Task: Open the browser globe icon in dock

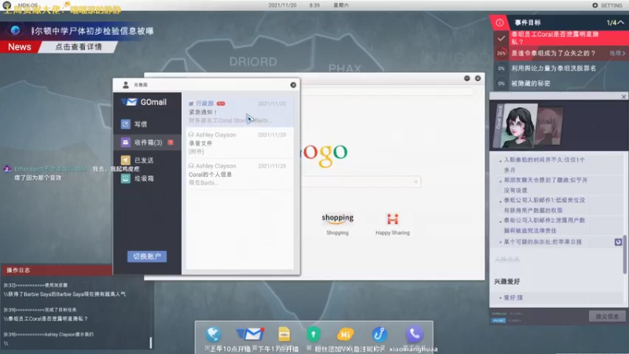Action: 213,334
